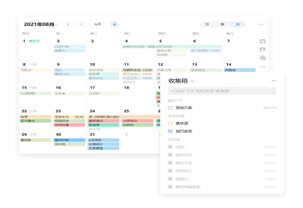Open the calendar top-right three-dot menu
The image size is (303, 208).
(x=261, y=24)
